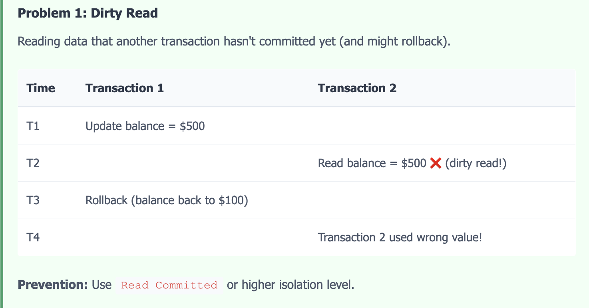Image resolution: width=589 pixels, height=308 pixels.
Task: Click the (dirty read!) label
Action: (476, 163)
